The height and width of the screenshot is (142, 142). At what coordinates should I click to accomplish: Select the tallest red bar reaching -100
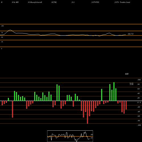[x=87, y=112]
